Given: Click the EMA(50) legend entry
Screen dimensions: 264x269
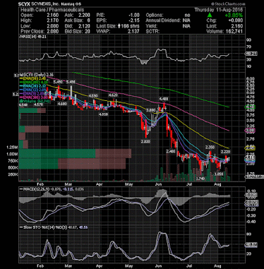Looking at the screenshot, I should click(x=33, y=79).
